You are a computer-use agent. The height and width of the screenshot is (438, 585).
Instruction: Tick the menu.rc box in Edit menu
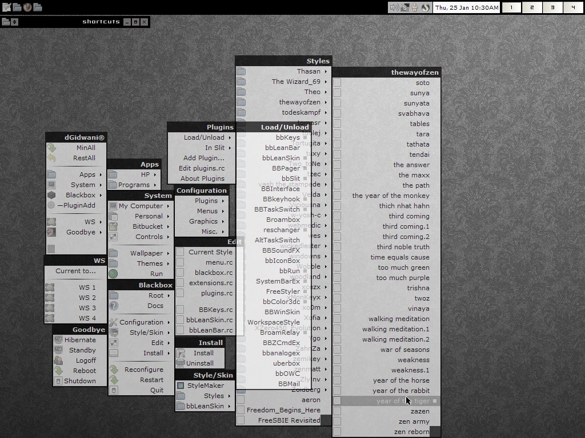[180, 262]
